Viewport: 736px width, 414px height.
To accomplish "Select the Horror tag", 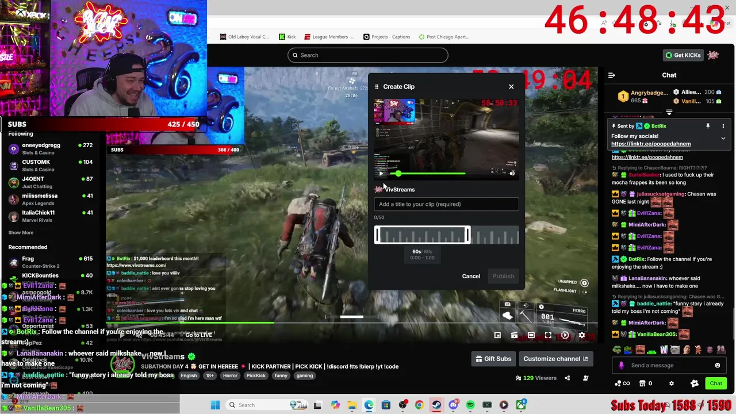I will pos(230,375).
